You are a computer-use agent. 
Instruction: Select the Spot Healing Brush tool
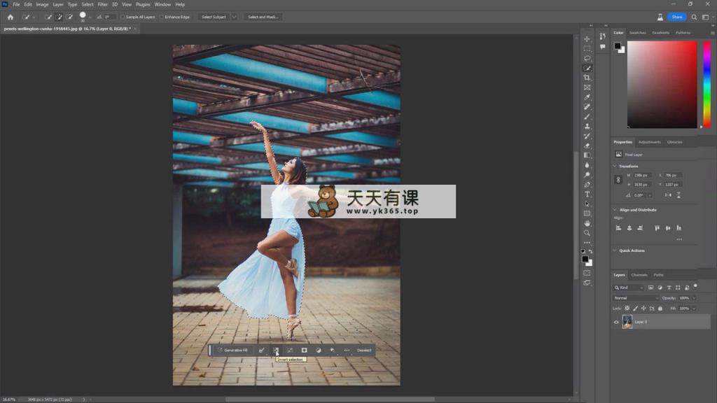click(587, 107)
